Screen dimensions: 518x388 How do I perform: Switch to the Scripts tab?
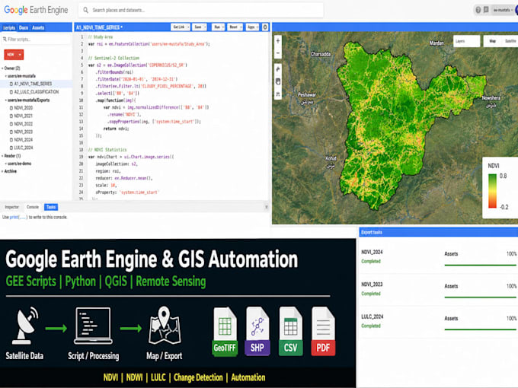pyautogui.click(x=9, y=27)
